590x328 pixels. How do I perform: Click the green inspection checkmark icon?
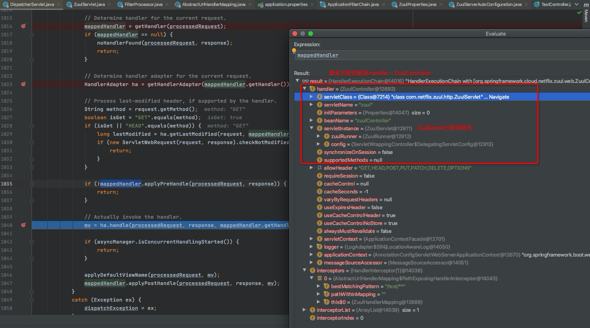579,13
